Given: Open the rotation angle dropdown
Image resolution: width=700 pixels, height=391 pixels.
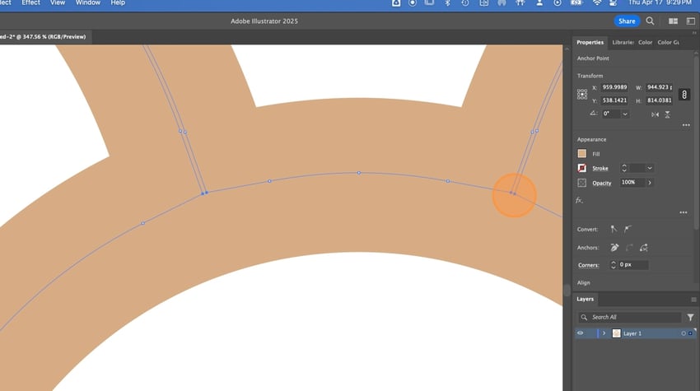Looking at the screenshot, I should (x=625, y=114).
